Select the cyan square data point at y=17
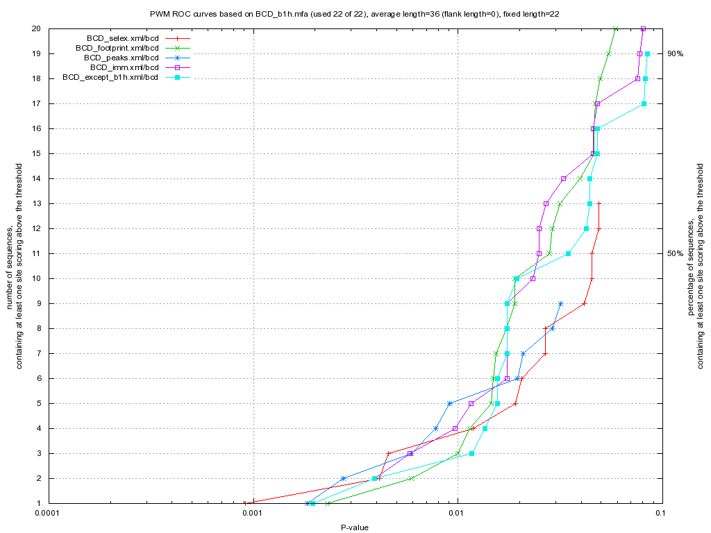Screen dimensions: 711x533 tap(644, 103)
